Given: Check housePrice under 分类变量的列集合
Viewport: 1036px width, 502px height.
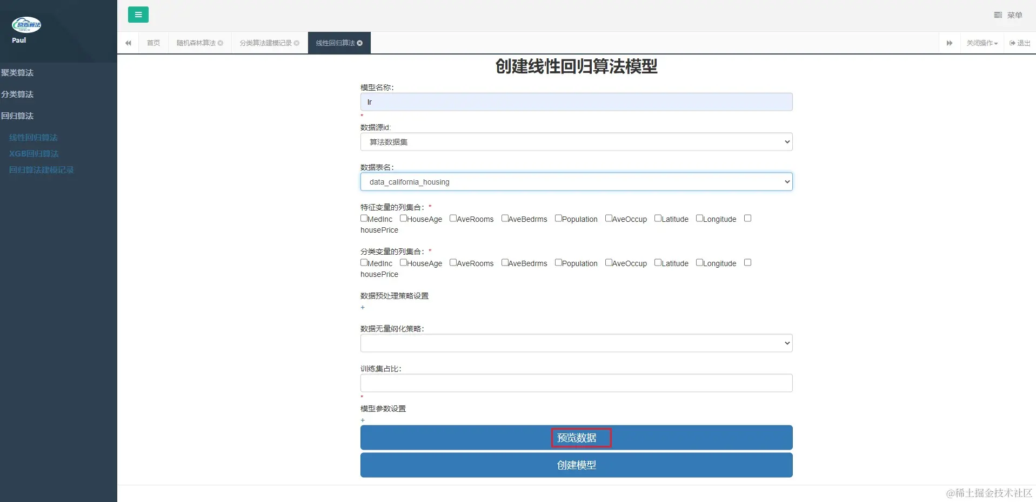Looking at the screenshot, I should 747,263.
